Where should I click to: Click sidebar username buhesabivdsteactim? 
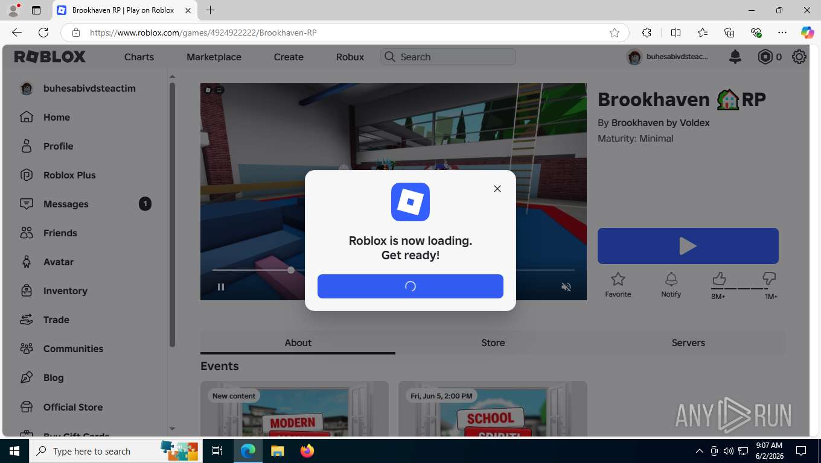point(89,88)
